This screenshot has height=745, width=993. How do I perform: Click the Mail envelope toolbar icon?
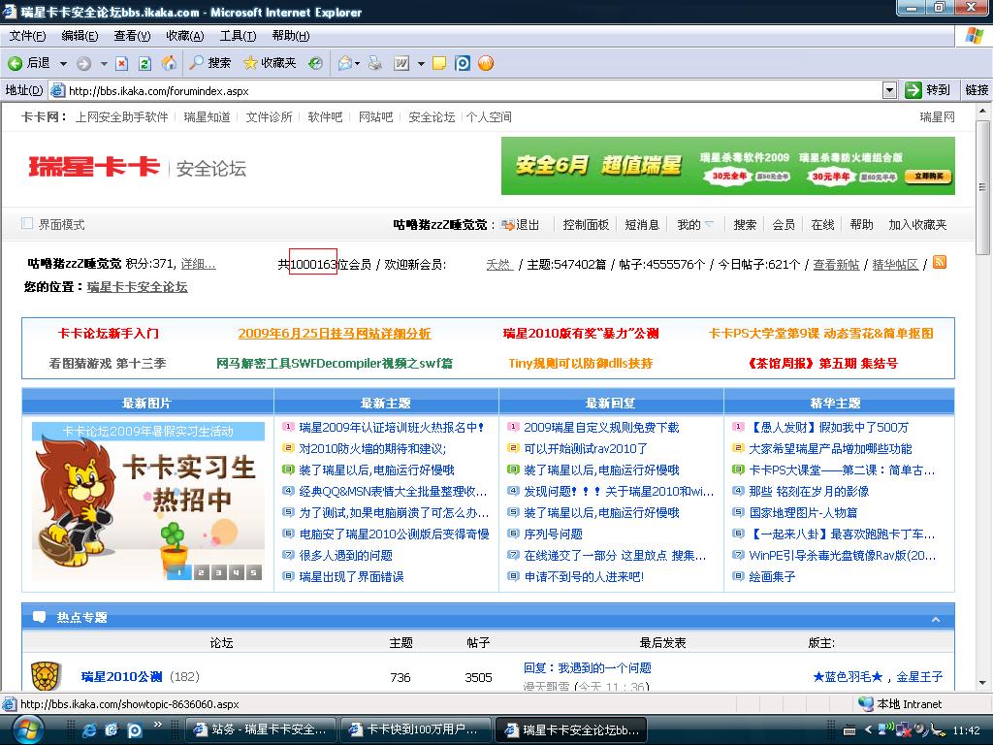coord(345,63)
